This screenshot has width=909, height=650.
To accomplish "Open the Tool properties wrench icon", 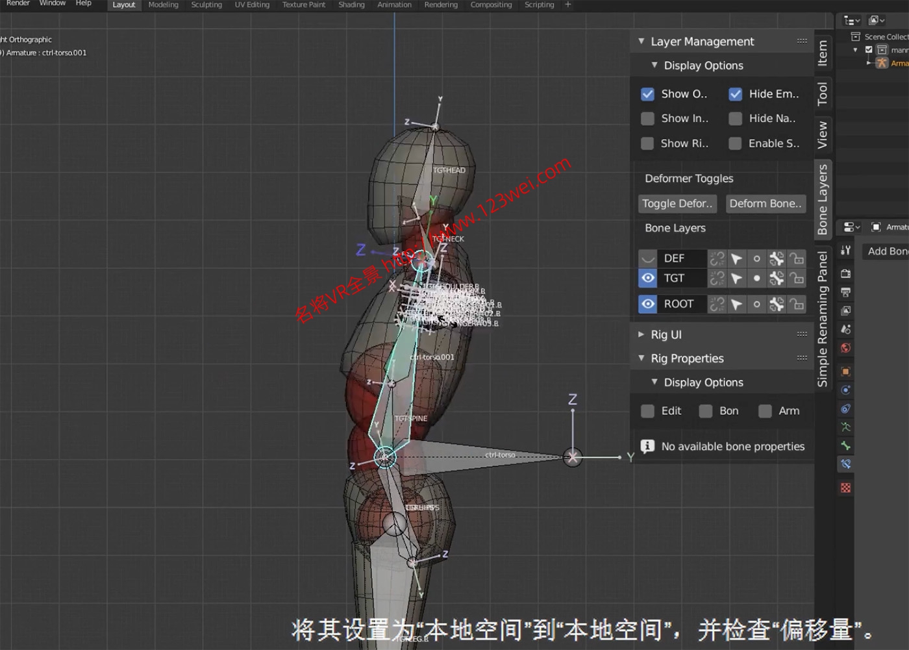I will pyautogui.click(x=845, y=250).
